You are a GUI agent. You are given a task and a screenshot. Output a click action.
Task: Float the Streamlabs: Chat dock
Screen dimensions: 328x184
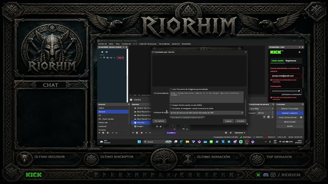click(299, 47)
